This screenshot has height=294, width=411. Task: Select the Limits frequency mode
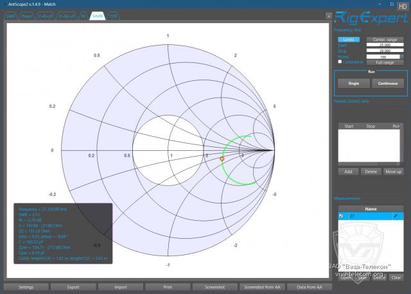tap(349, 40)
